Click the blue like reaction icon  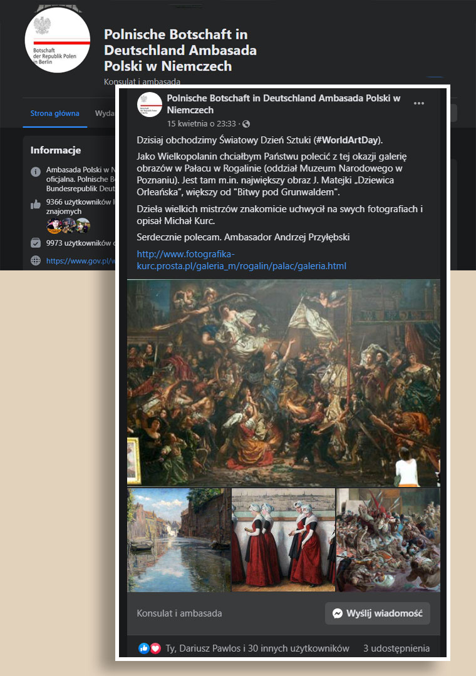[143, 648]
